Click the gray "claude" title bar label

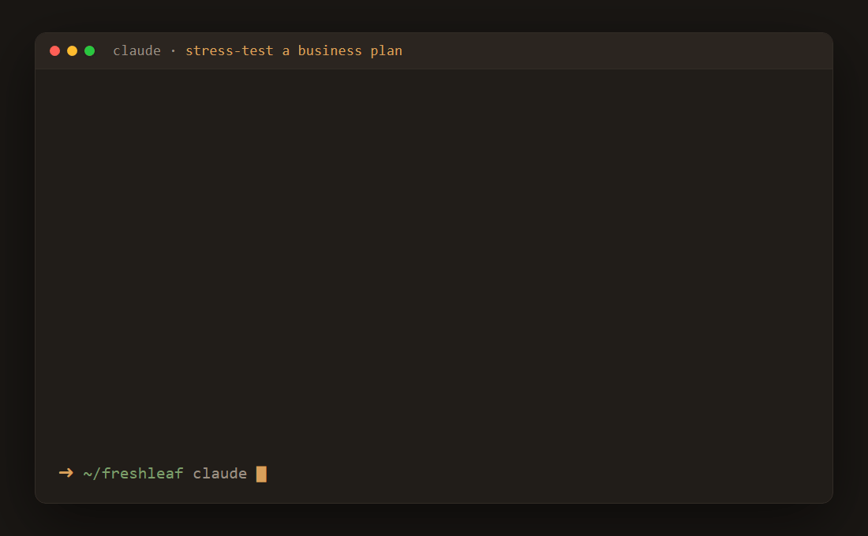(x=137, y=51)
